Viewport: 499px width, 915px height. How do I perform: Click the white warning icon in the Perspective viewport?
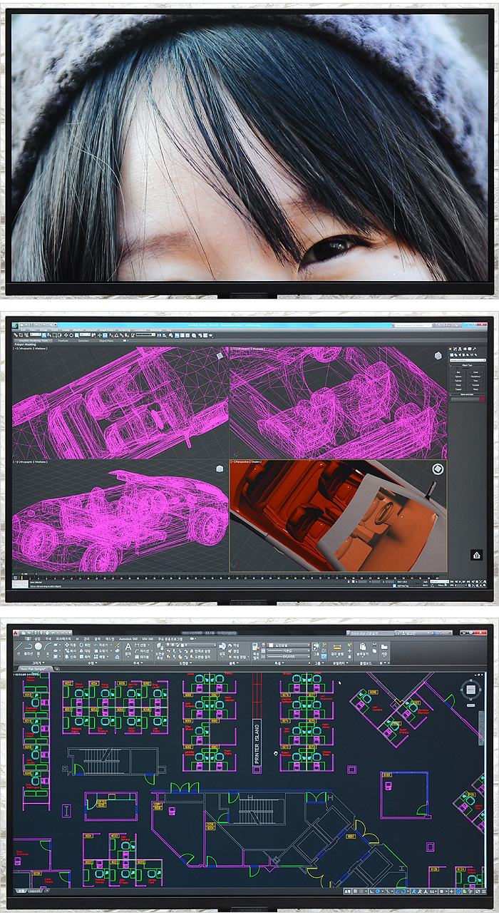point(476,555)
